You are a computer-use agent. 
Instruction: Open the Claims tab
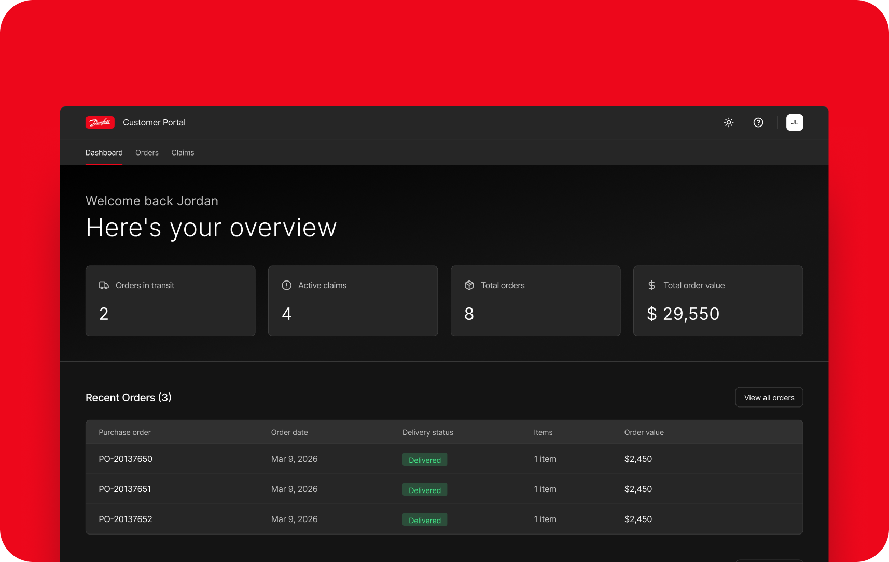point(183,152)
